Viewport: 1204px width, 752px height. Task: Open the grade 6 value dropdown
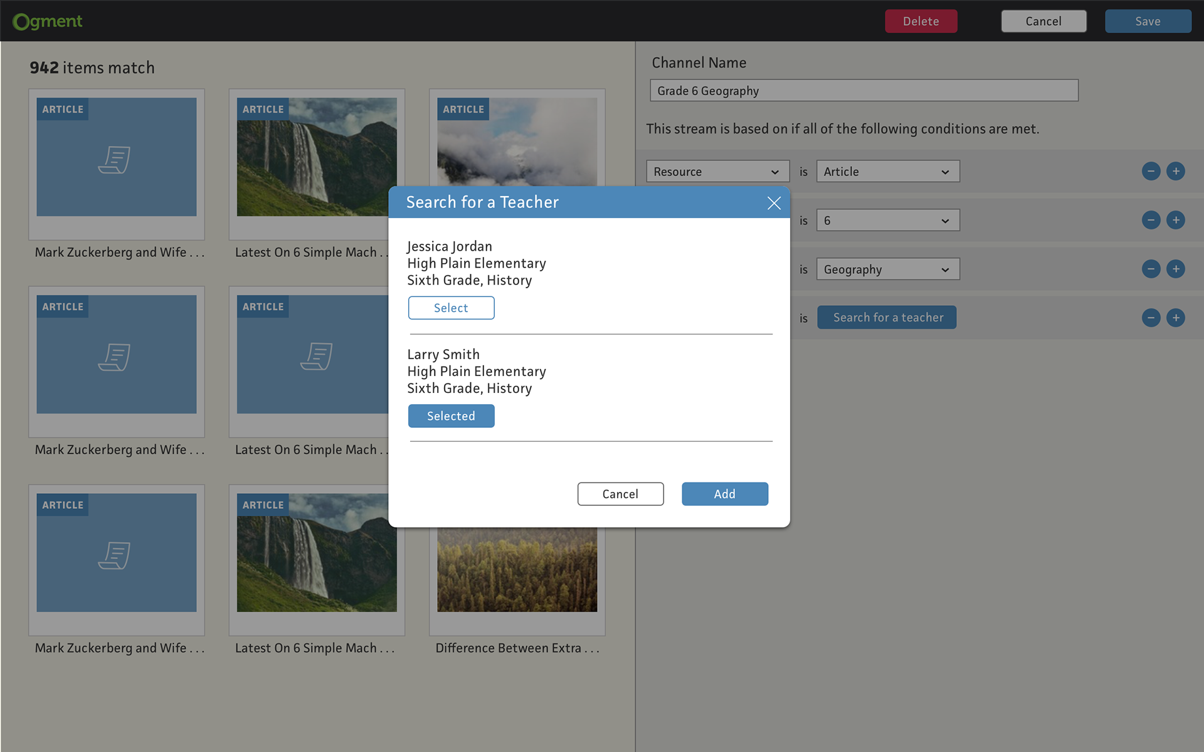tap(887, 220)
